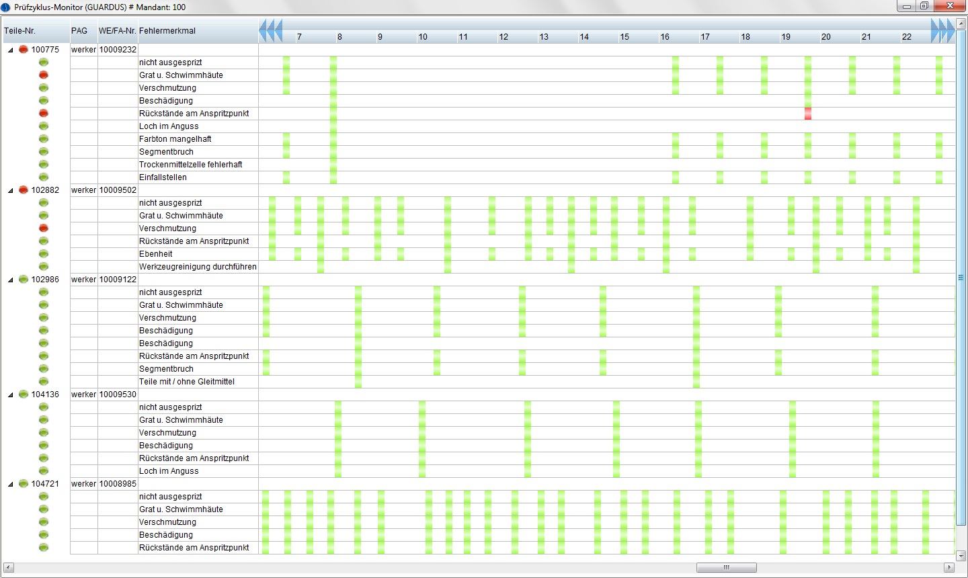This screenshot has width=968, height=578.
Task: Click green status icon beside part 104721
Action: pyautogui.click(x=24, y=484)
